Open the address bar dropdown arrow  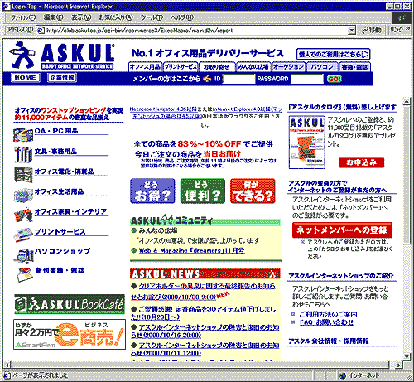coord(352,30)
